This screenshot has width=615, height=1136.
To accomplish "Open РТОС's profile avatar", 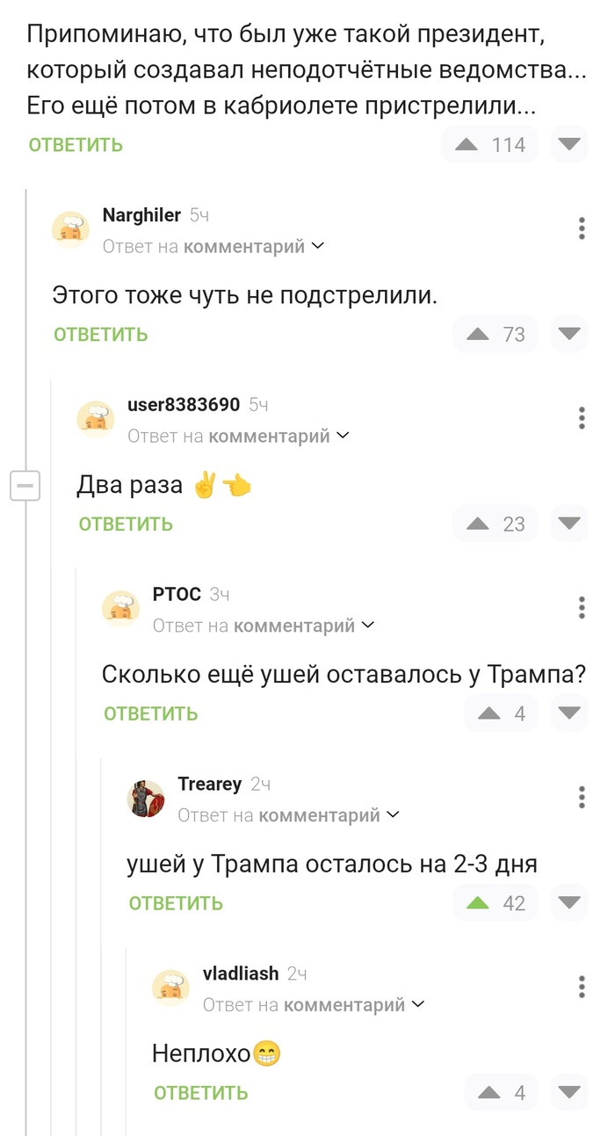I will 121,607.
